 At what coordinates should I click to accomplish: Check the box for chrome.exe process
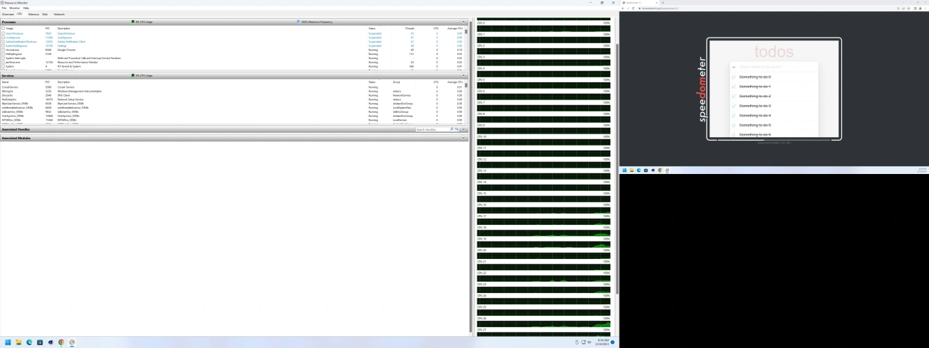[3, 50]
